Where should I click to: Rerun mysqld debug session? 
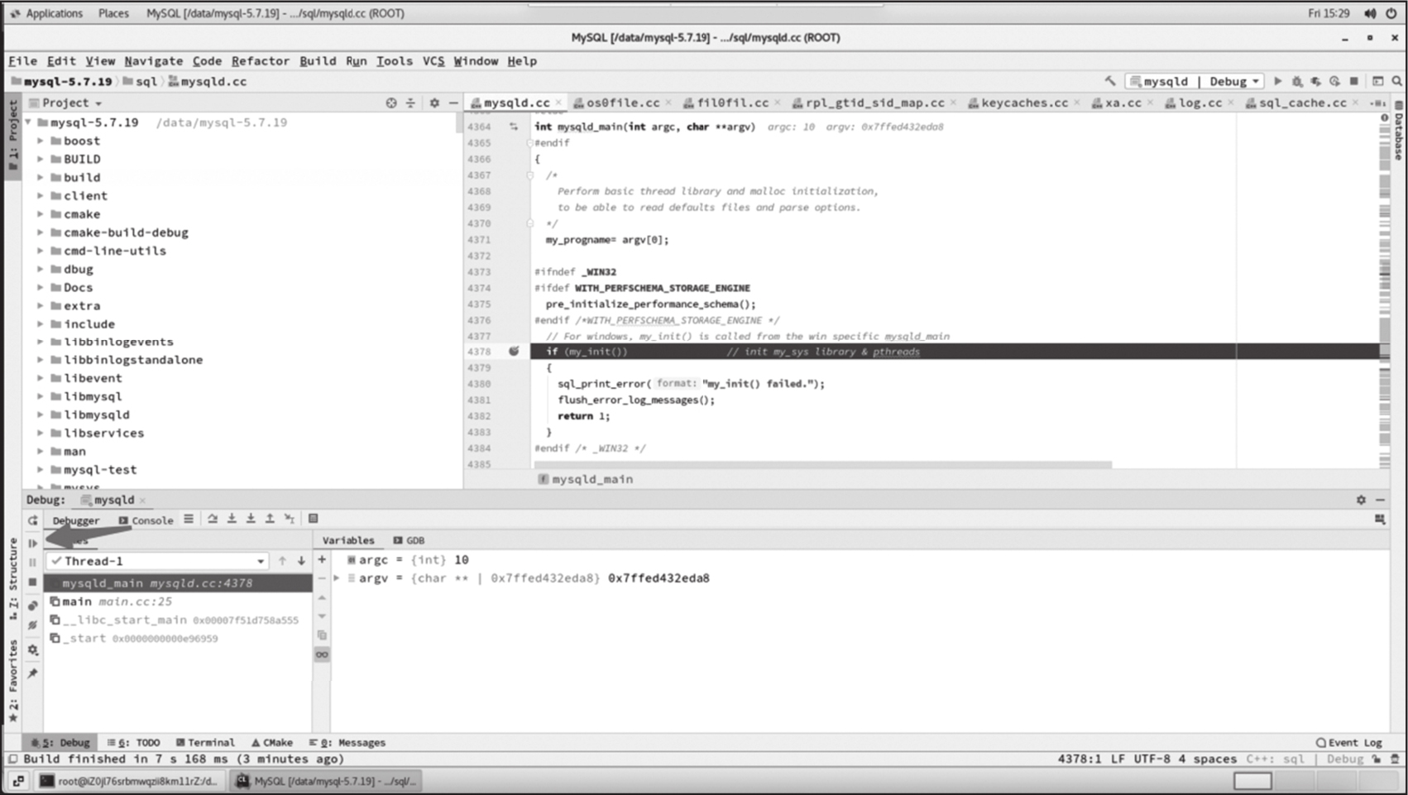point(33,520)
